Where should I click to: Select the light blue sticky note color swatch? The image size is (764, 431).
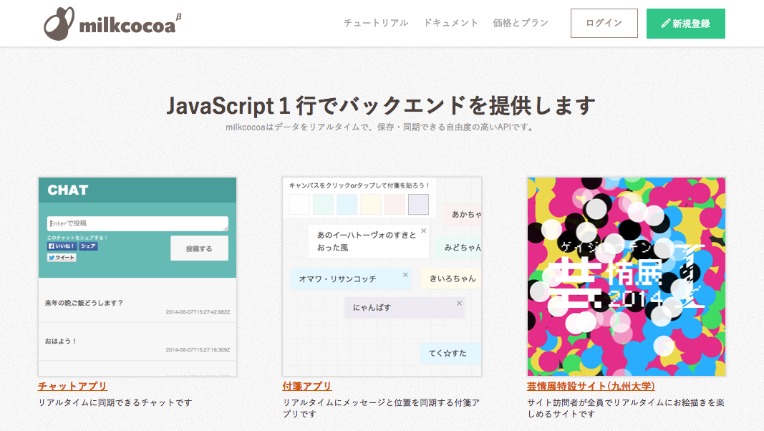(347, 204)
